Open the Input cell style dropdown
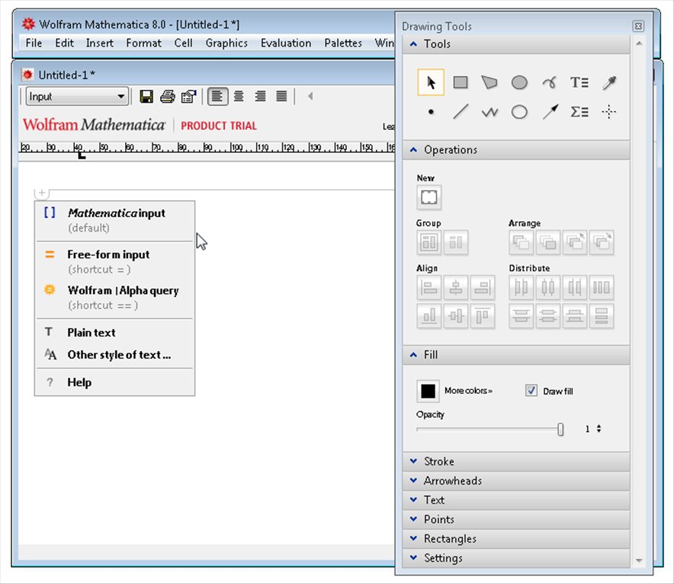674x584 pixels. [x=77, y=97]
